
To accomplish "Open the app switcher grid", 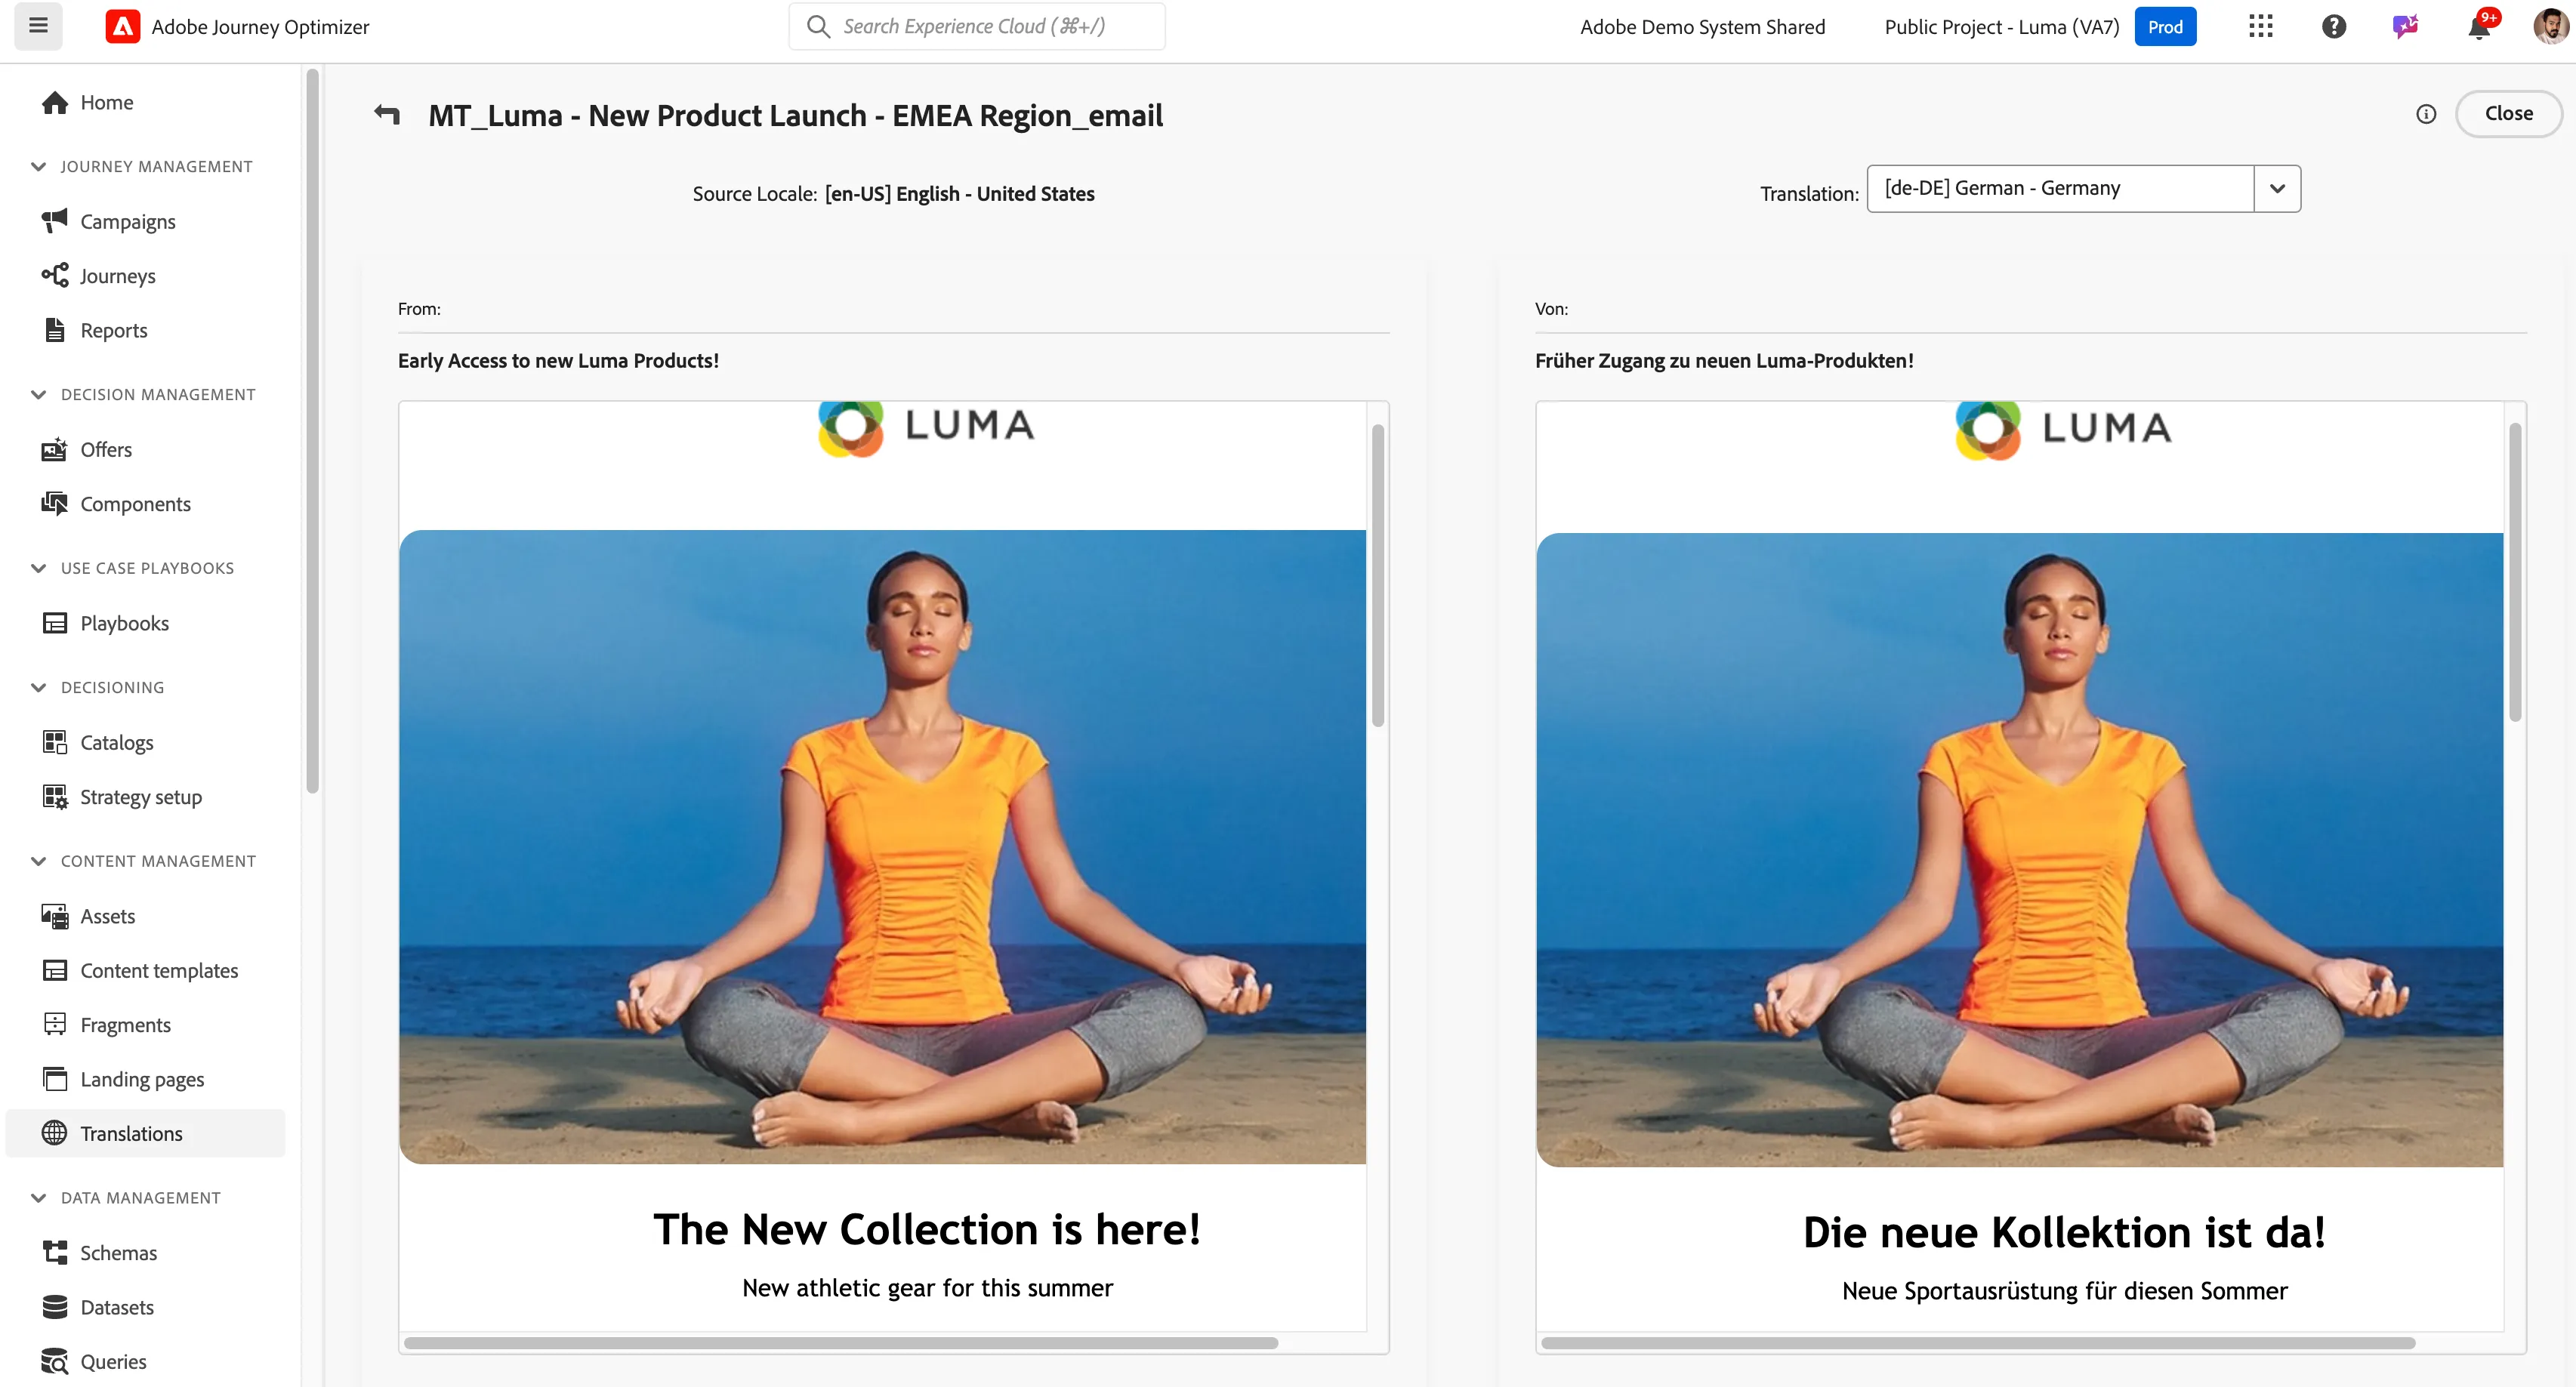I will point(2260,27).
